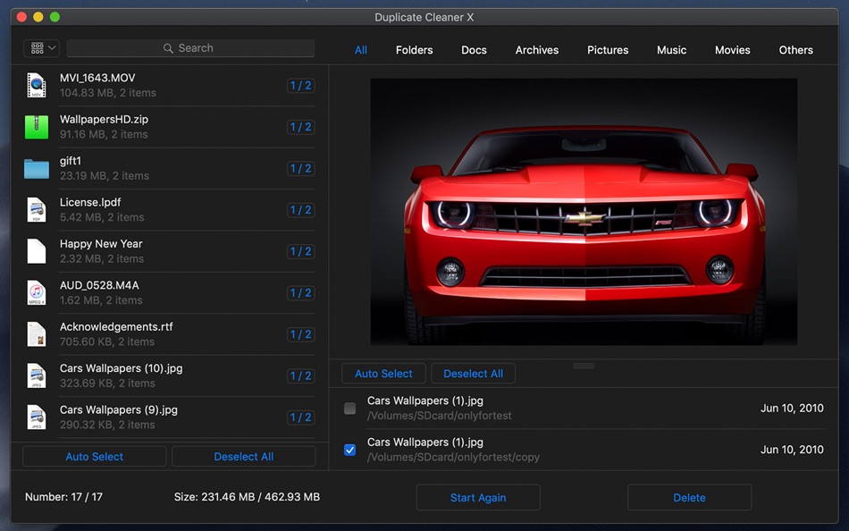
Task: Click the Size: 231.46 MB / 462.93 MB text
Action: pos(247,497)
